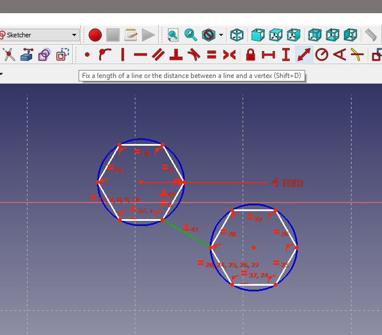Apply the horizontal distance constraint

(x=268, y=54)
